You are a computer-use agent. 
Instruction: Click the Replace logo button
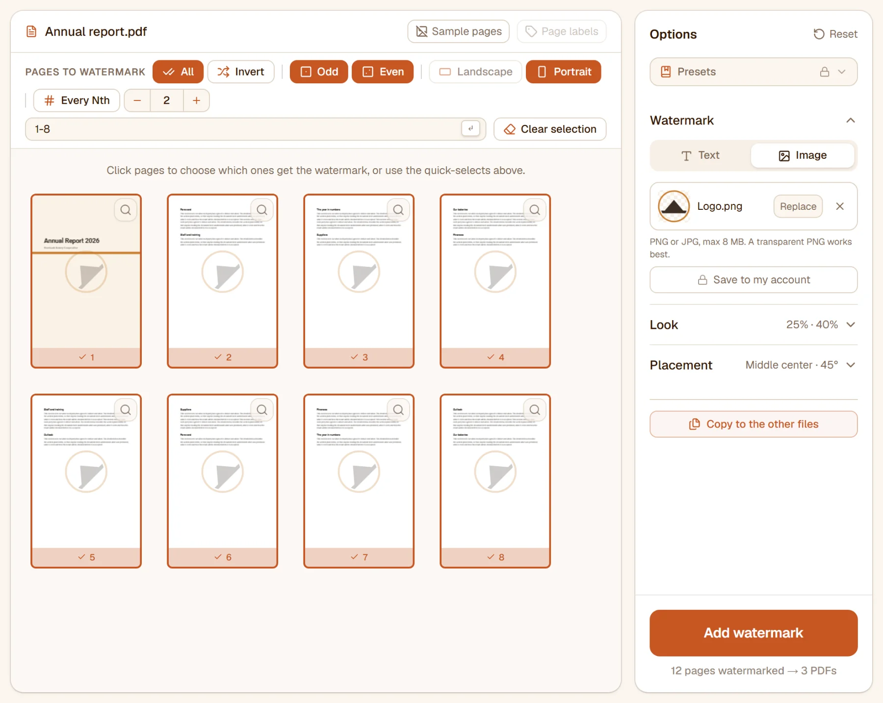click(x=798, y=206)
